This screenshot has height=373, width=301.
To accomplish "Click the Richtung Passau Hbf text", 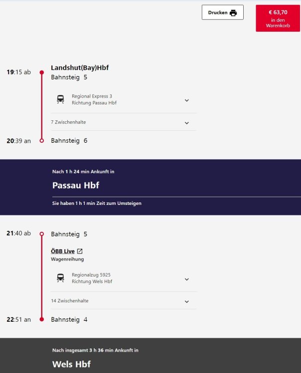I will [x=94, y=103].
